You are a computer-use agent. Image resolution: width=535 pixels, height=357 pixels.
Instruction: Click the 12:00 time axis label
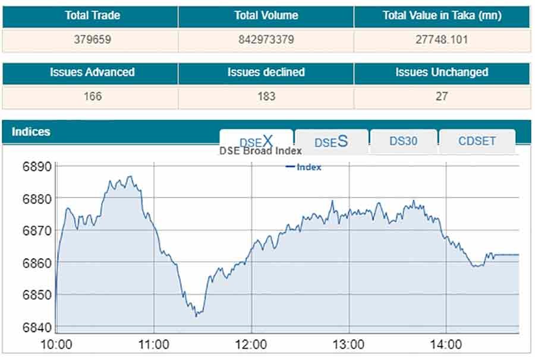pyautogui.click(x=251, y=345)
